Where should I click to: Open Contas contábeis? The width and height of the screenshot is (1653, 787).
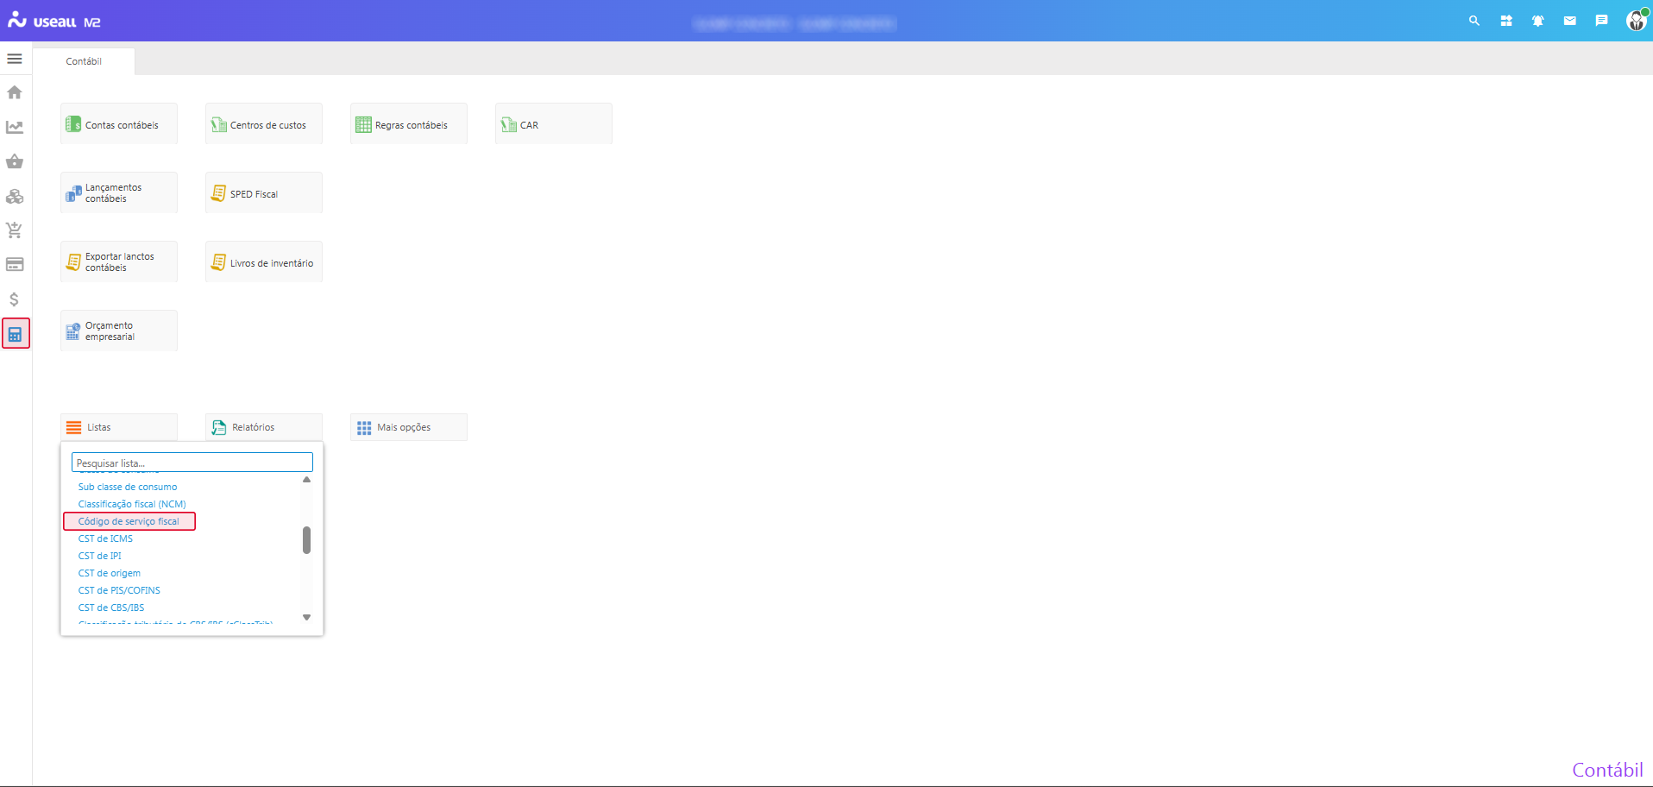[x=119, y=124]
